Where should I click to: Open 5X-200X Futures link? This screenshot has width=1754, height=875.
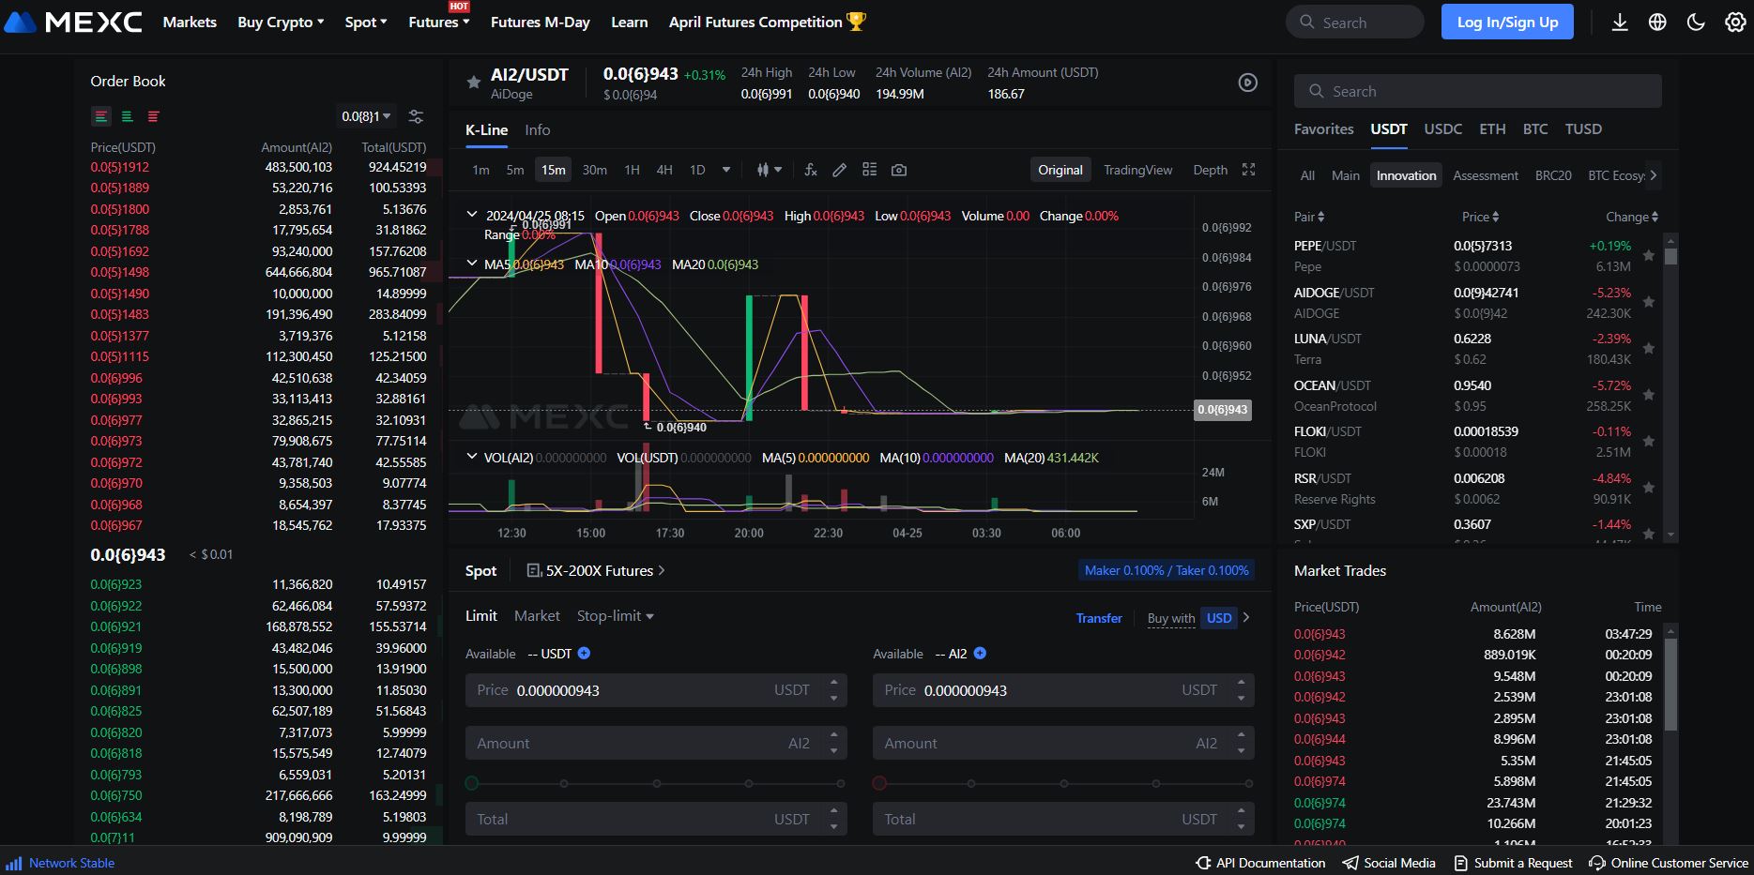(x=597, y=570)
